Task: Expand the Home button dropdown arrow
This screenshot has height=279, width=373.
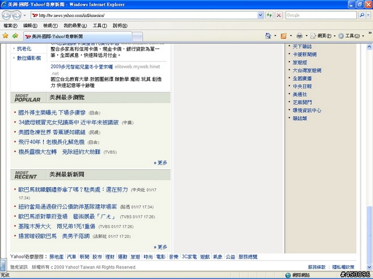Action: point(275,36)
